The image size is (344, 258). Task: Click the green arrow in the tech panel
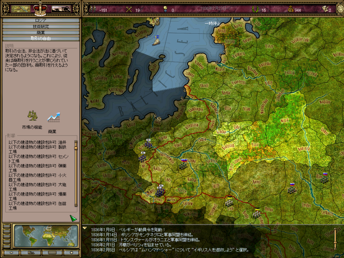click(73, 218)
